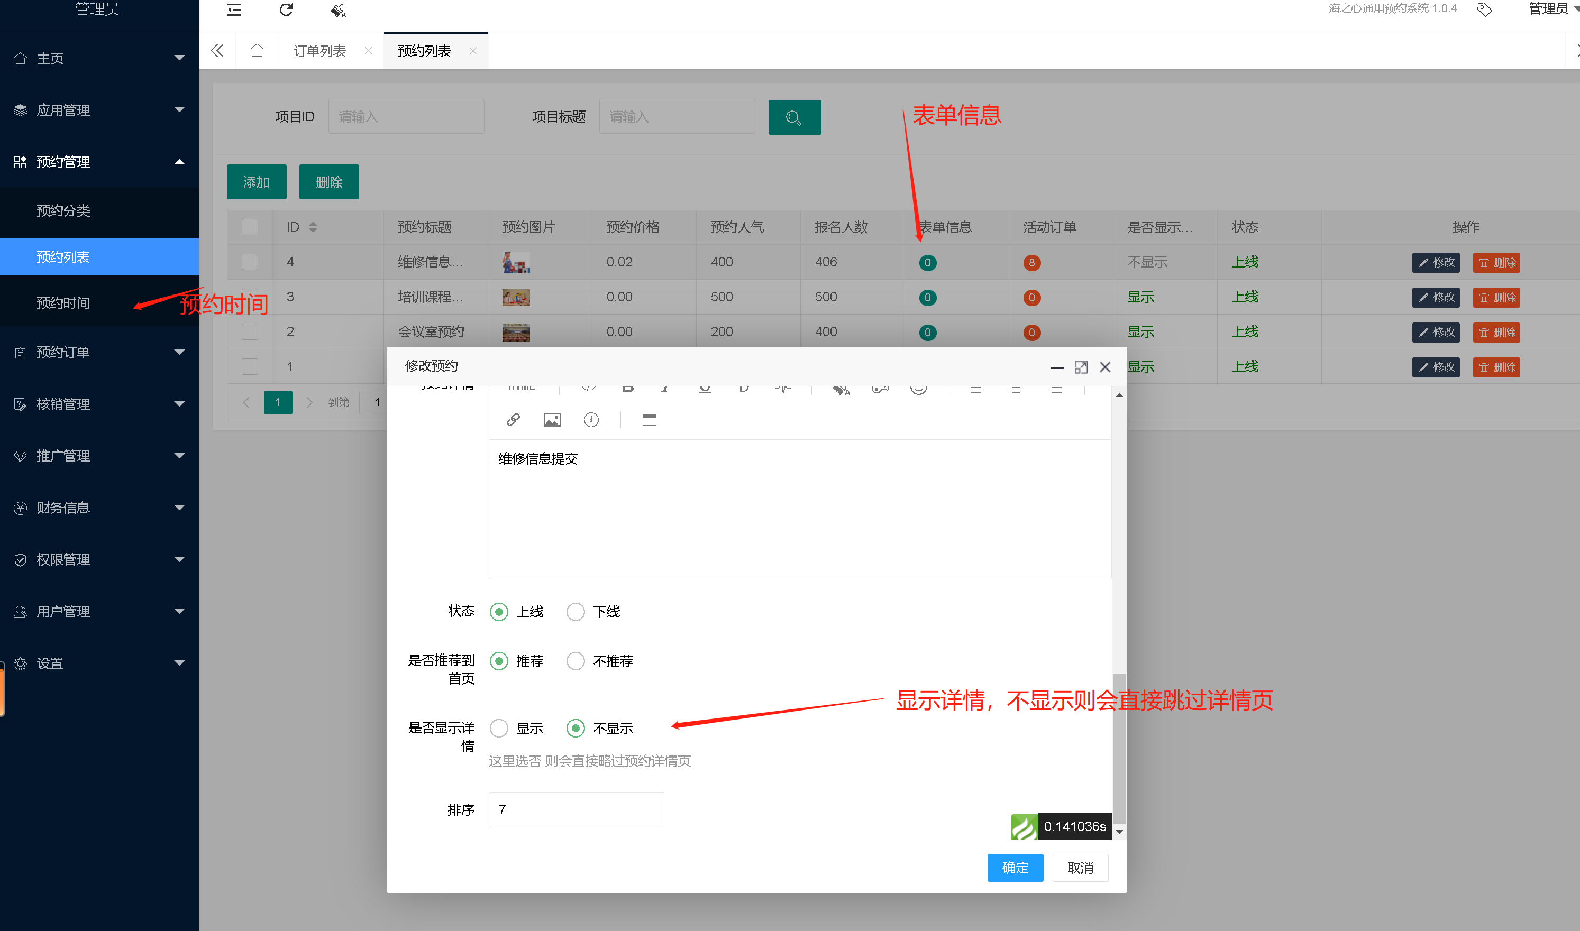
Task: Click the dialog scrollbar up arrow
Action: pyautogui.click(x=1119, y=395)
